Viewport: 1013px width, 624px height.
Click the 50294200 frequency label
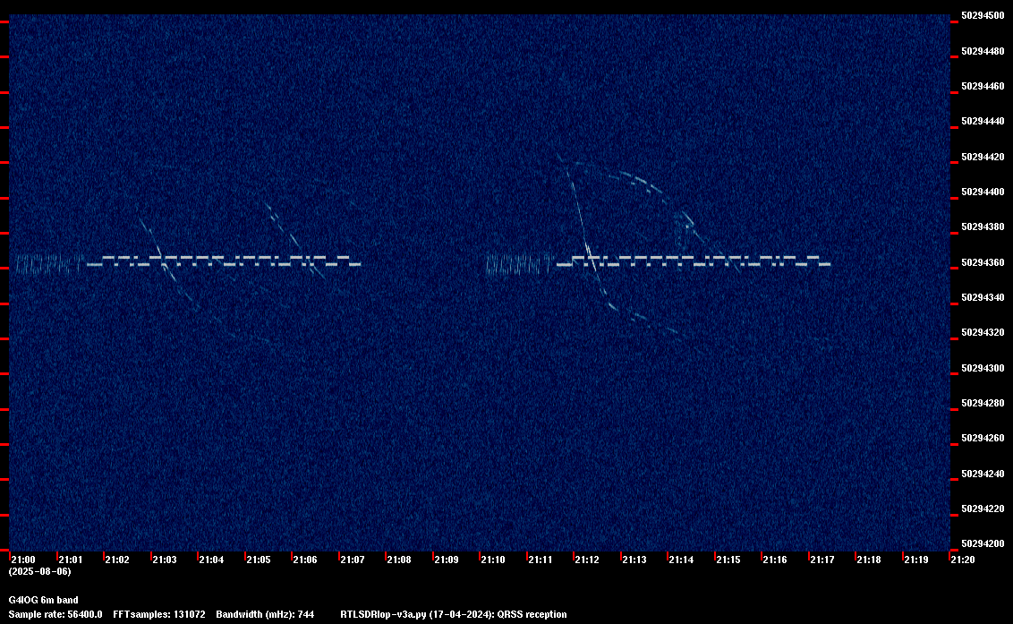pyautogui.click(x=983, y=543)
